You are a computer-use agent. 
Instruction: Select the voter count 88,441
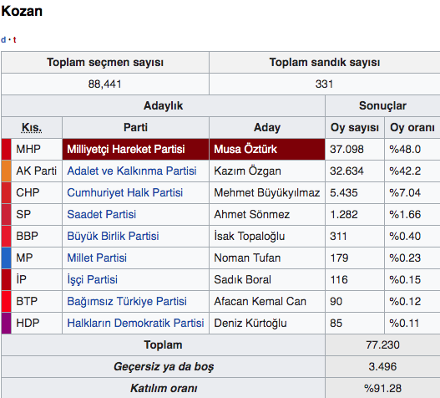coord(104,84)
